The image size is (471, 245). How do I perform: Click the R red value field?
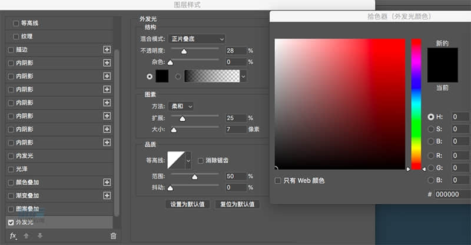coord(461,155)
